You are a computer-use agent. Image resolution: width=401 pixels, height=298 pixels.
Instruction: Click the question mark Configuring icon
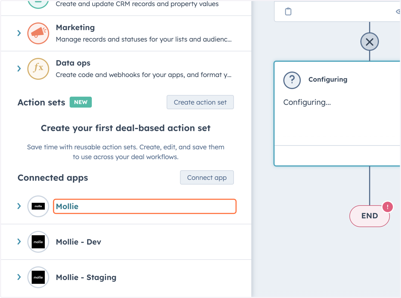click(292, 80)
